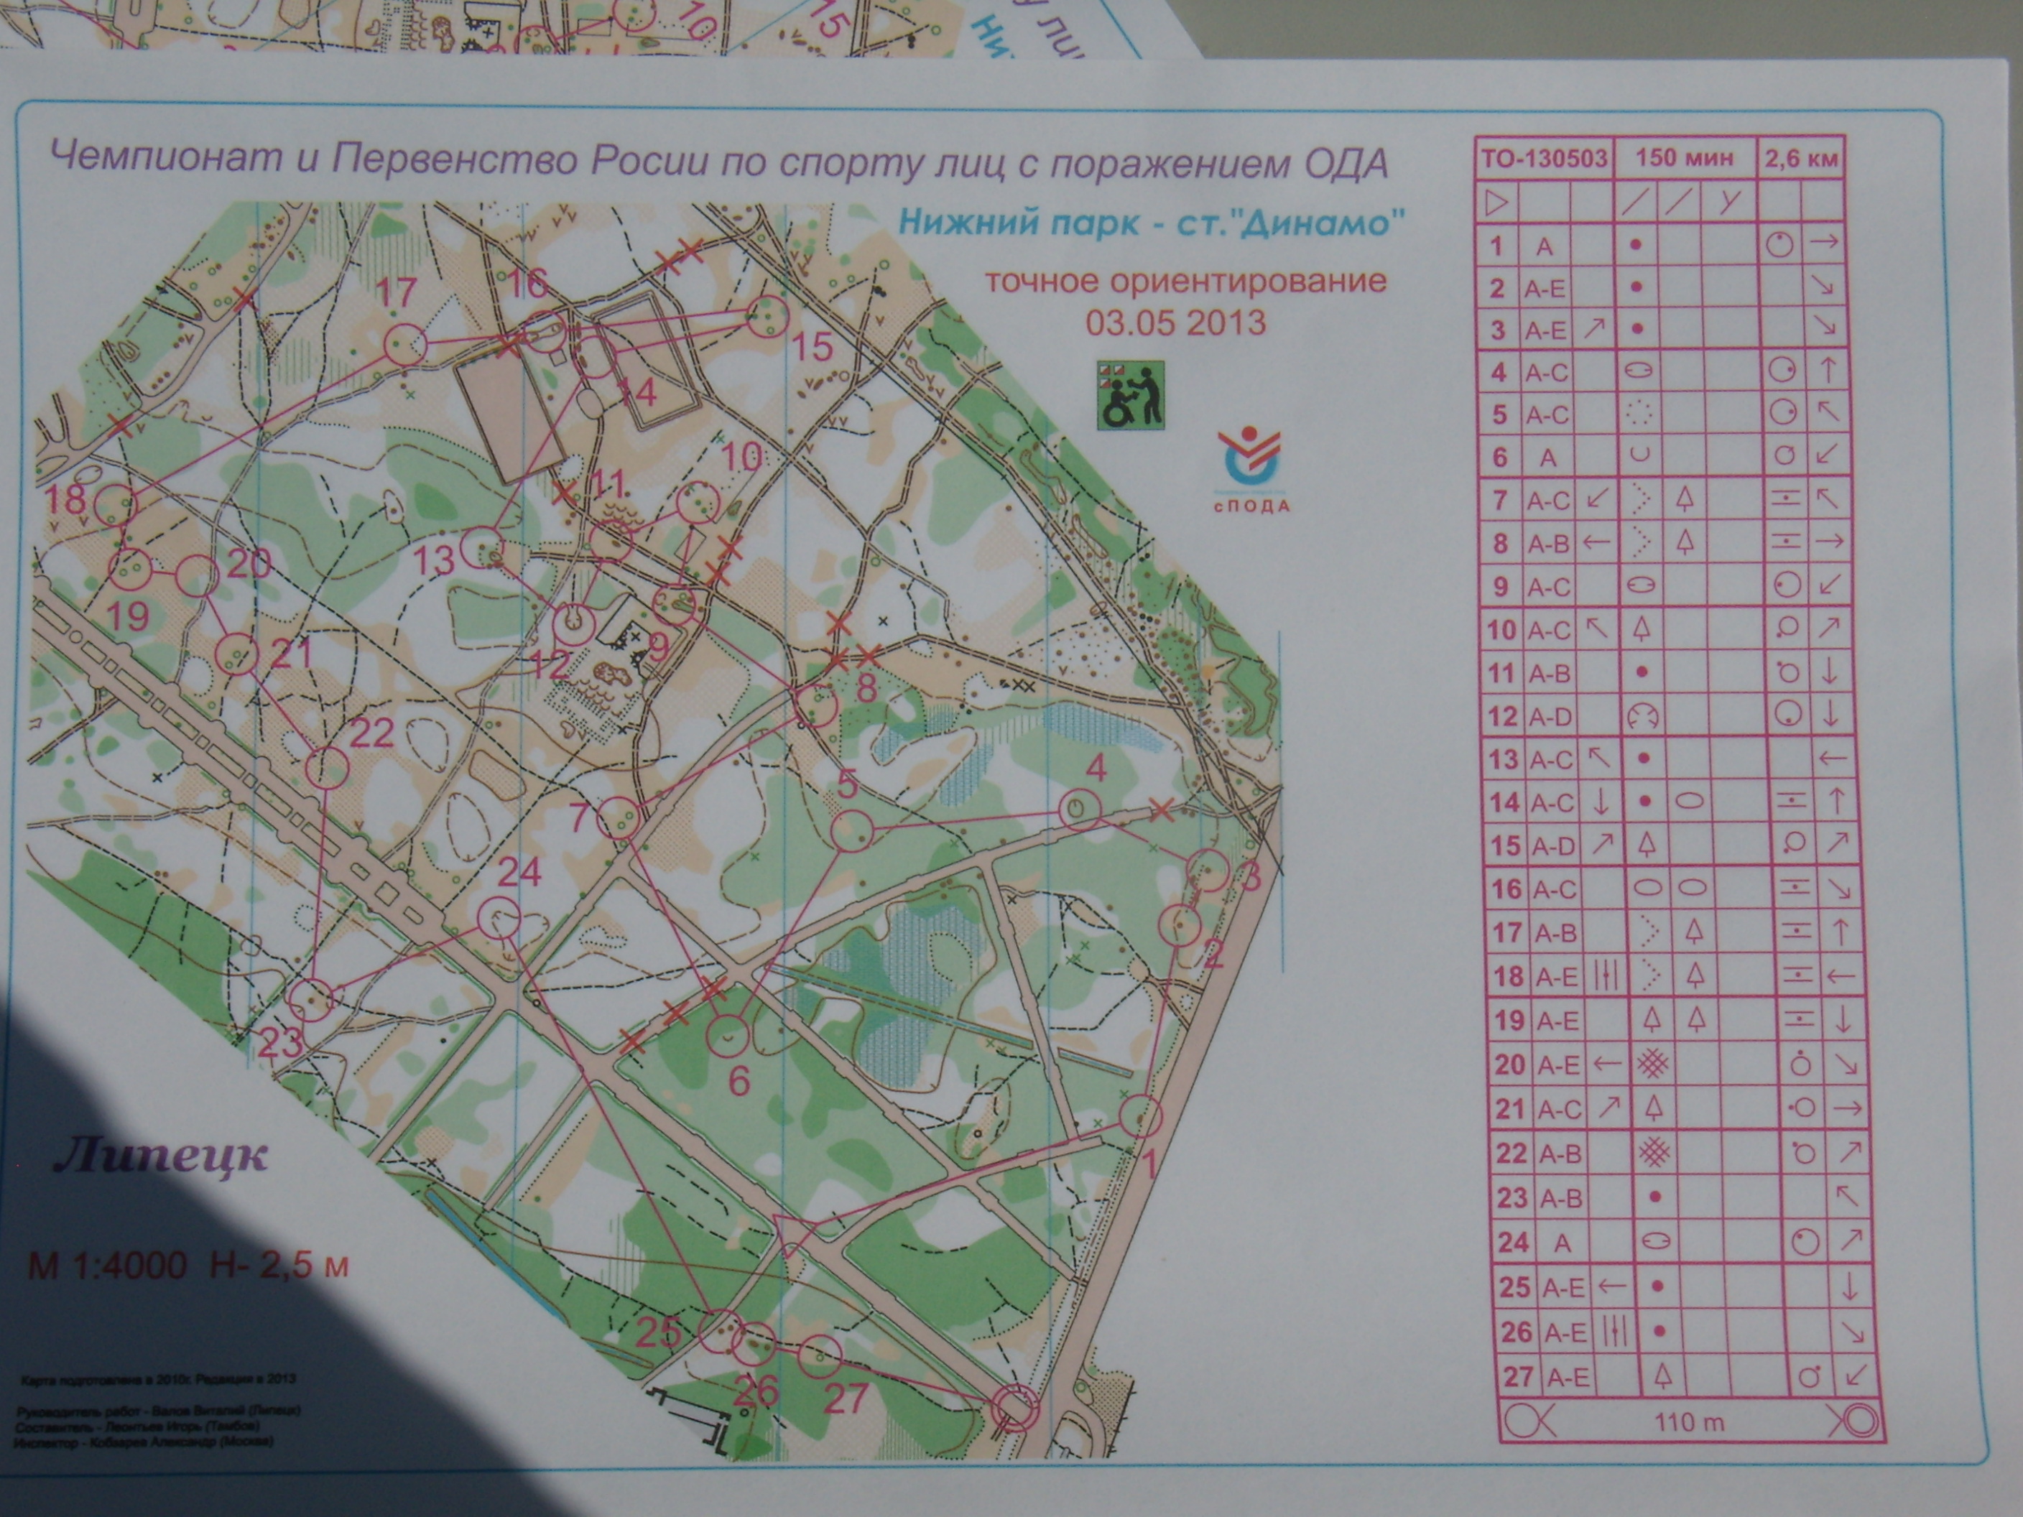Image resolution: width=2023 pixels, height=1517 pixels.
Task: Select control circle 22 on the map
Action: pyautogui.click(x=326, y=766)
